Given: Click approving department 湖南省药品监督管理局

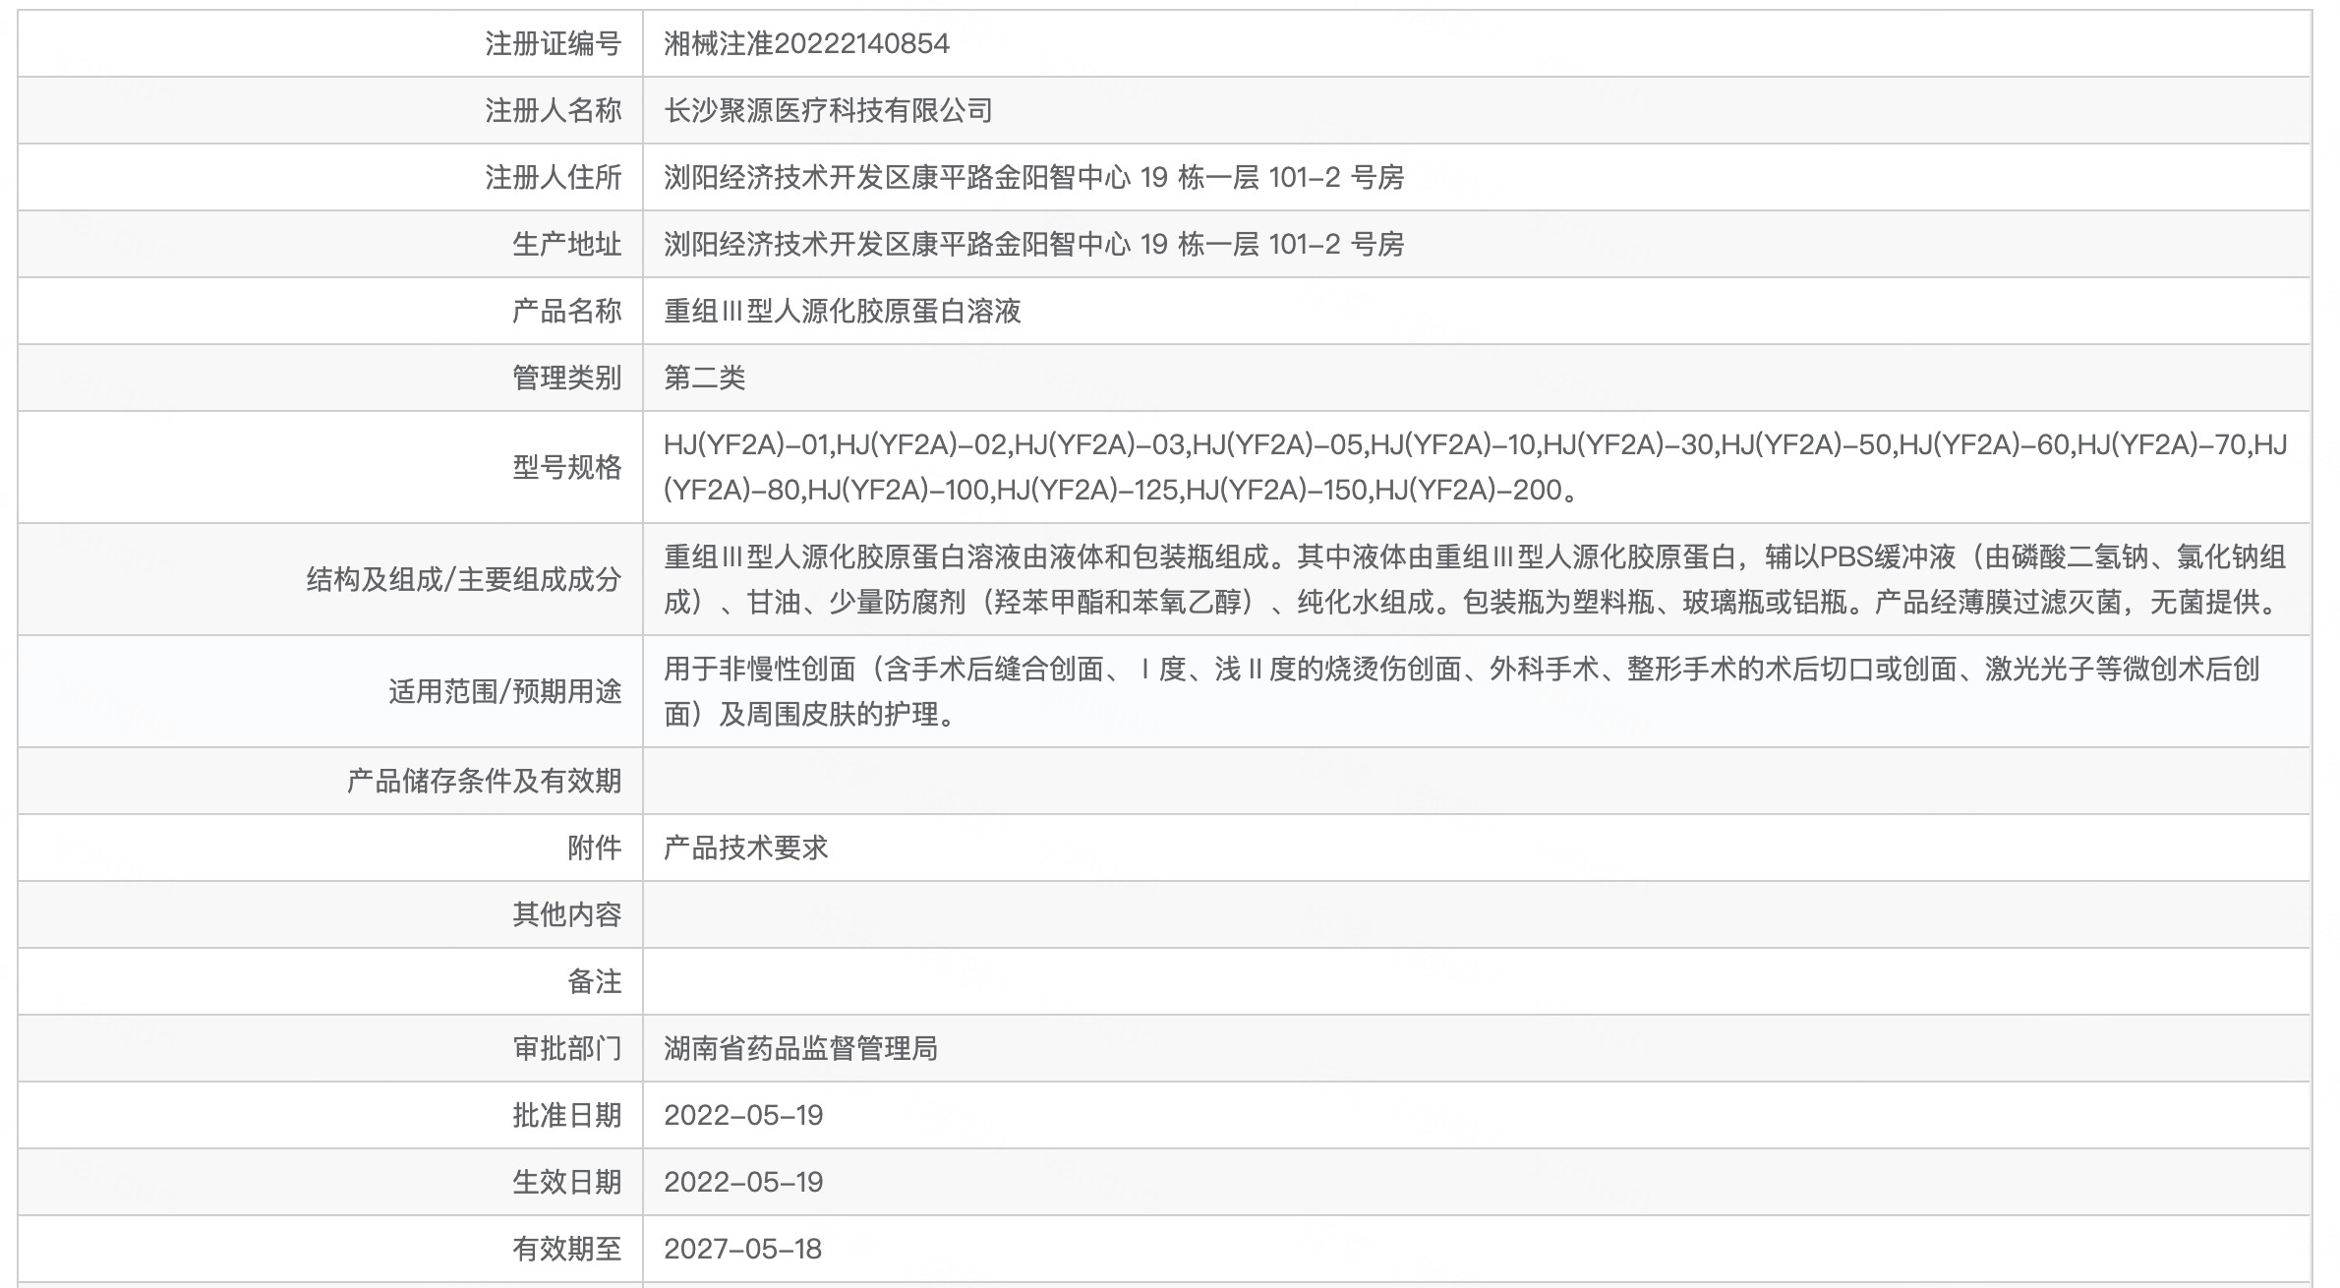Looking at the screenshot, I should click(x=801, y=1048).
